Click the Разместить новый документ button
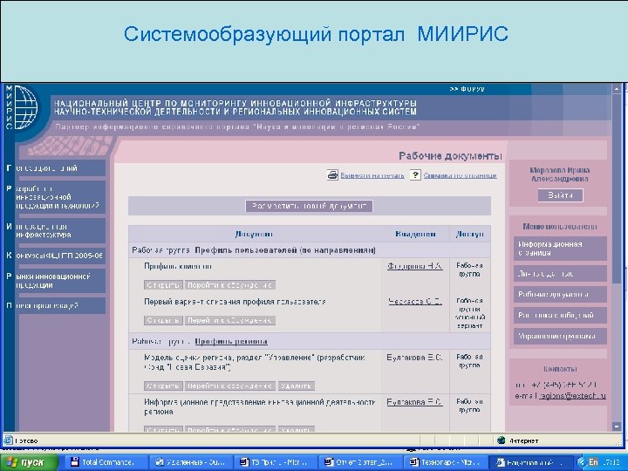The height and width of the screenshot is (471, 628). pyautogui.click(x=309, y=206)
